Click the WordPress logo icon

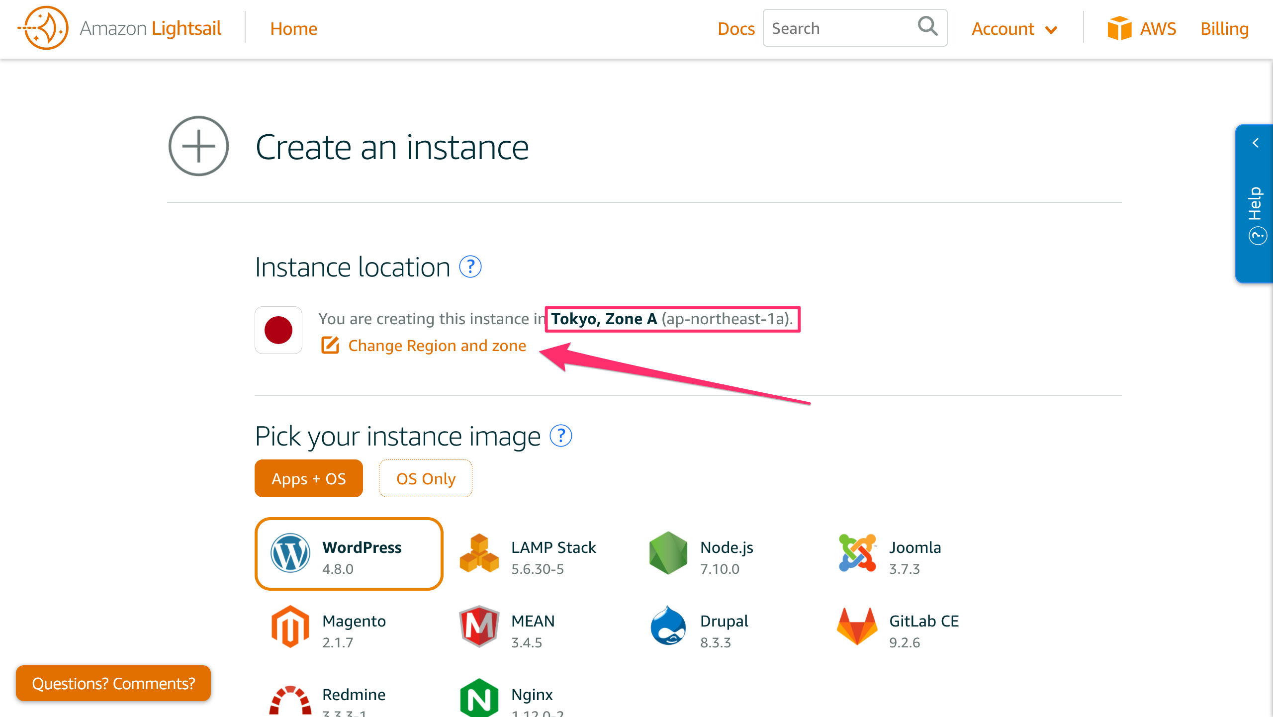tap(290, 553)
